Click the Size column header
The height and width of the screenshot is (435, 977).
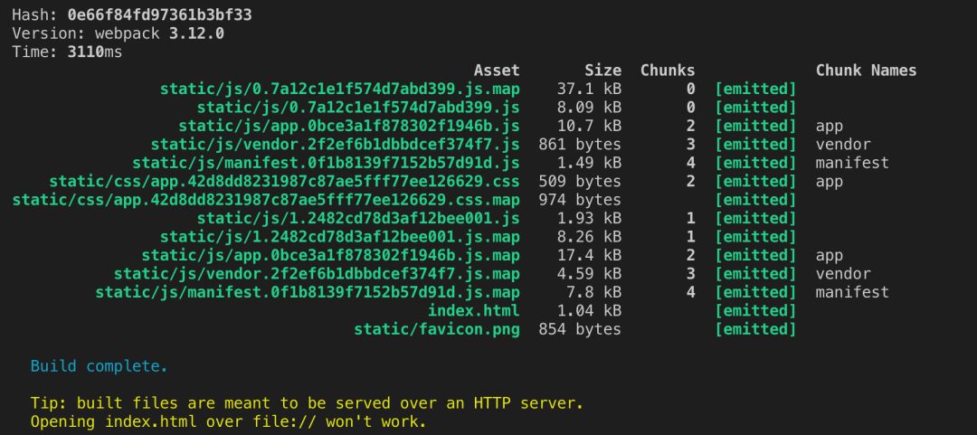(602, 71)
